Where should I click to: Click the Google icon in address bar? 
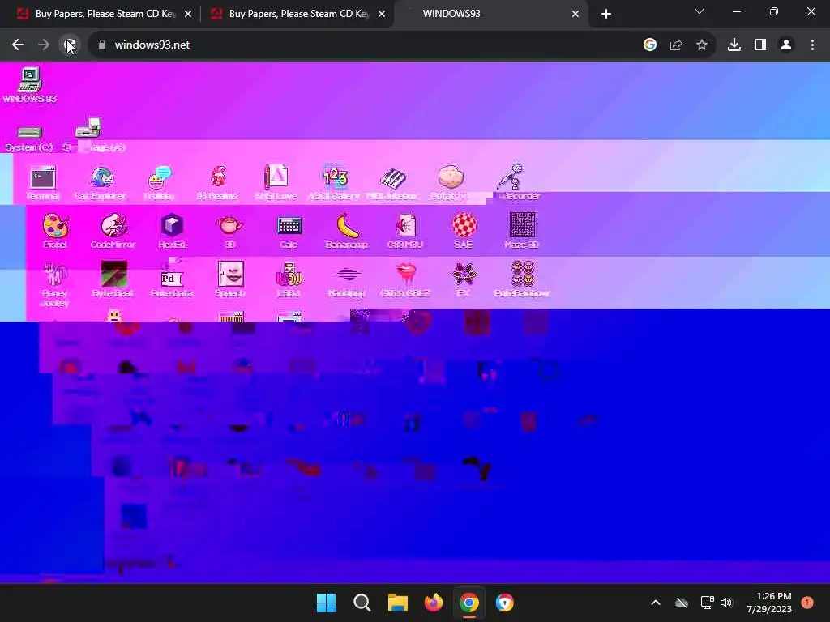(x=650, y=45)
